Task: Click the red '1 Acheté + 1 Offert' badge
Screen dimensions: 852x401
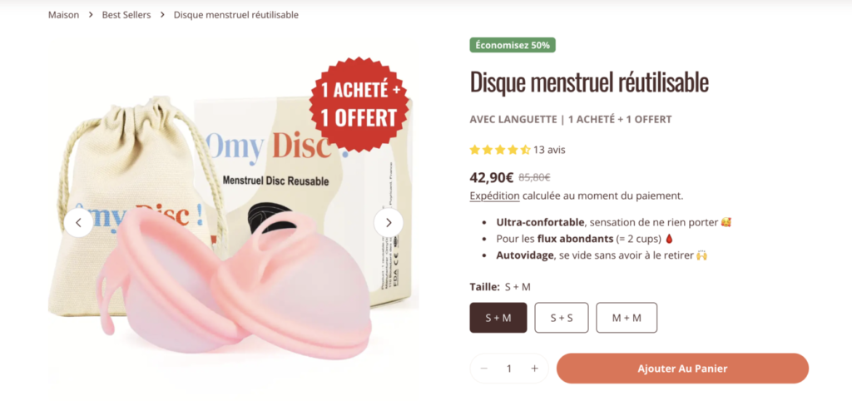Action: pyautogui.click(x=359, y=104)
